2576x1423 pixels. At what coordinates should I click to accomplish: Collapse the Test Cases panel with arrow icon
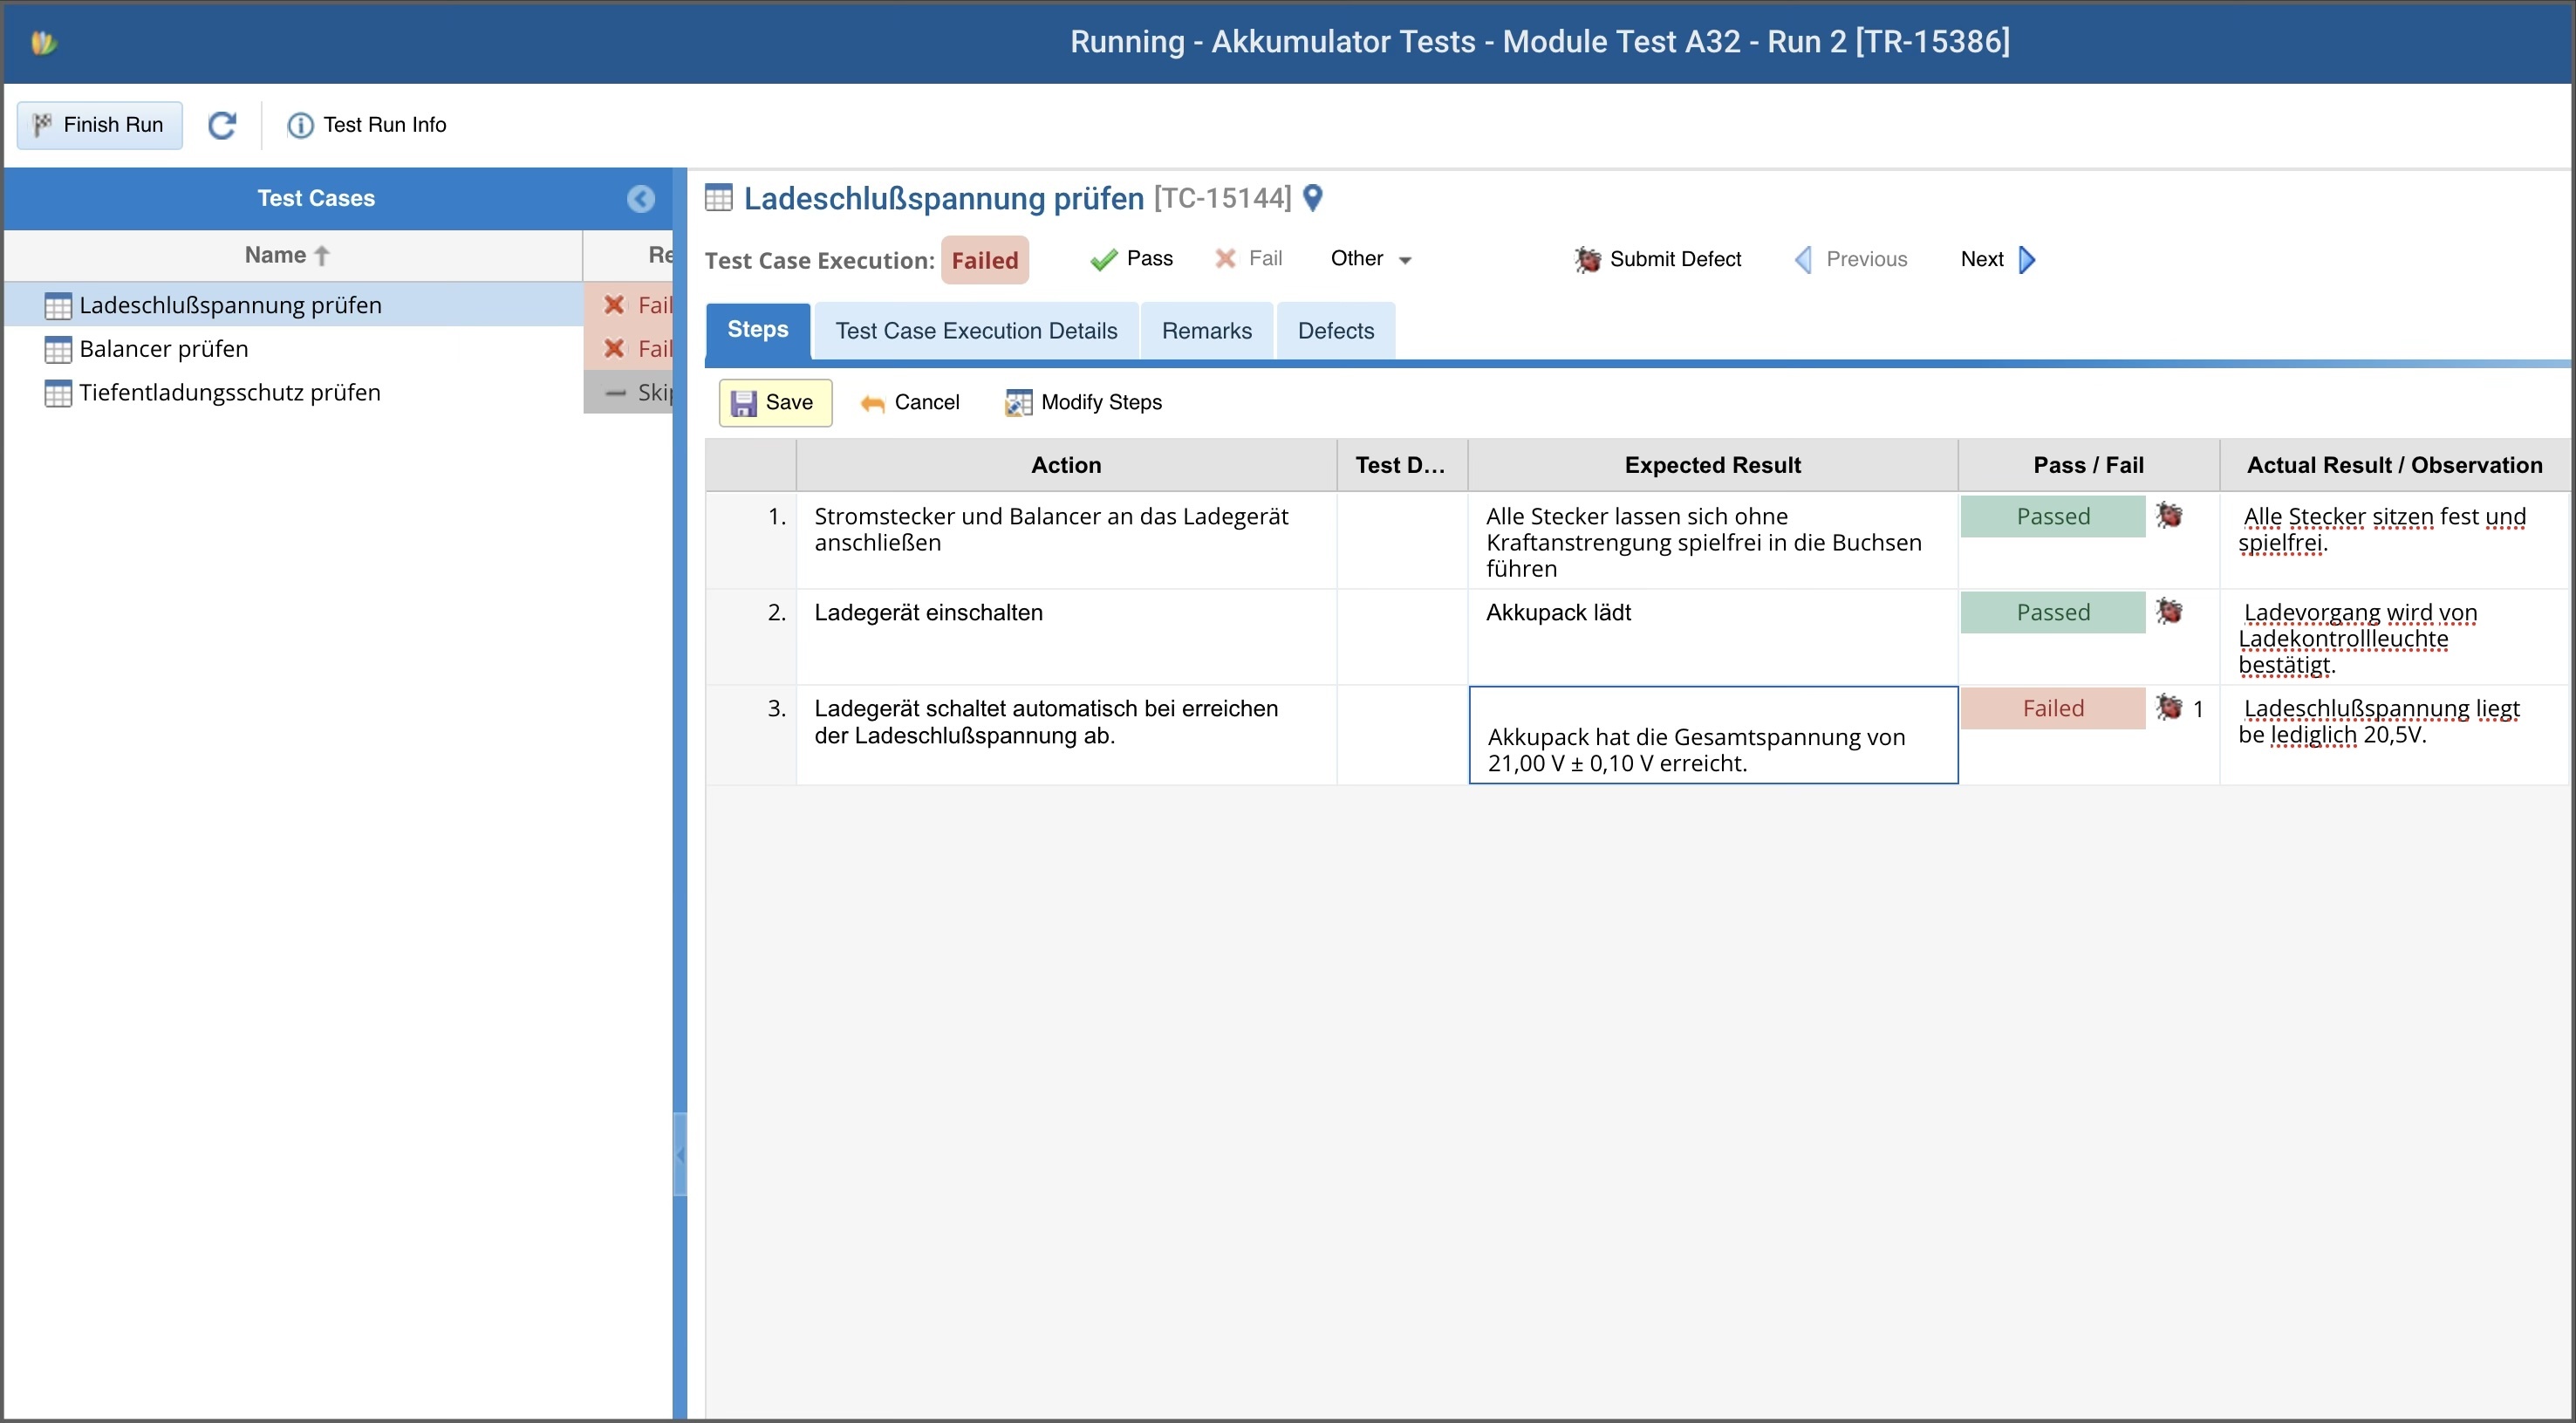tap(641, 199)
